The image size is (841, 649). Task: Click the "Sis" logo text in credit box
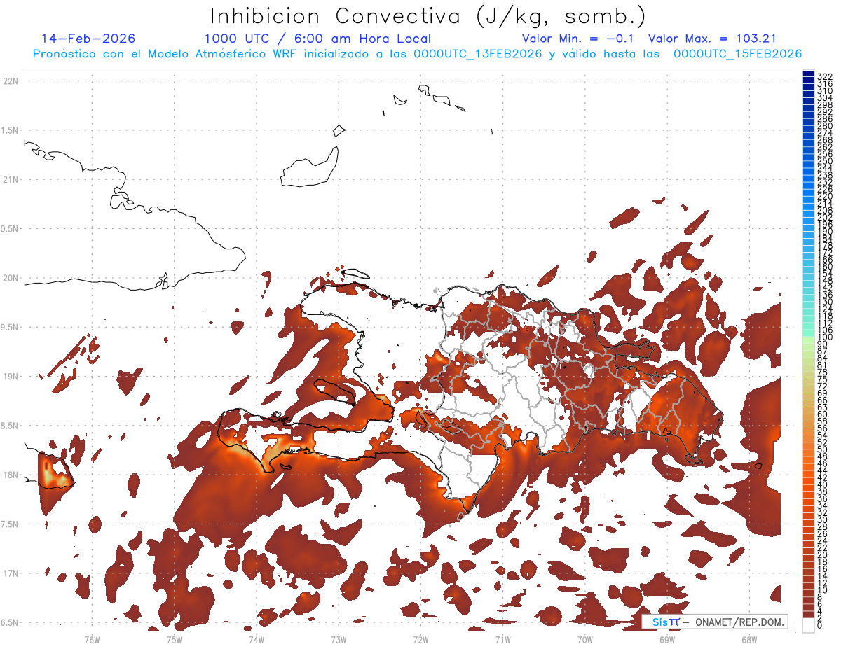point(660,622)
